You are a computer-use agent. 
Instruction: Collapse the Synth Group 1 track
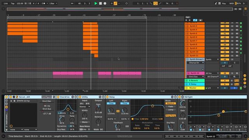(188, 59)
